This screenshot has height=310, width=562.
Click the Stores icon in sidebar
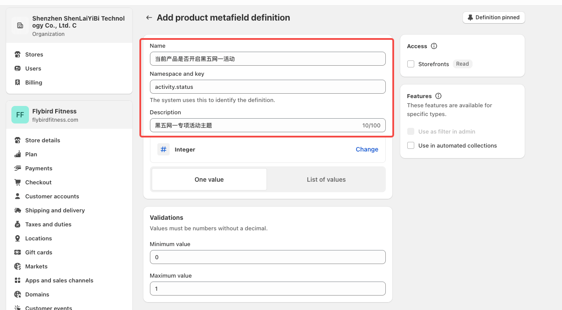(x=18, y=55)
